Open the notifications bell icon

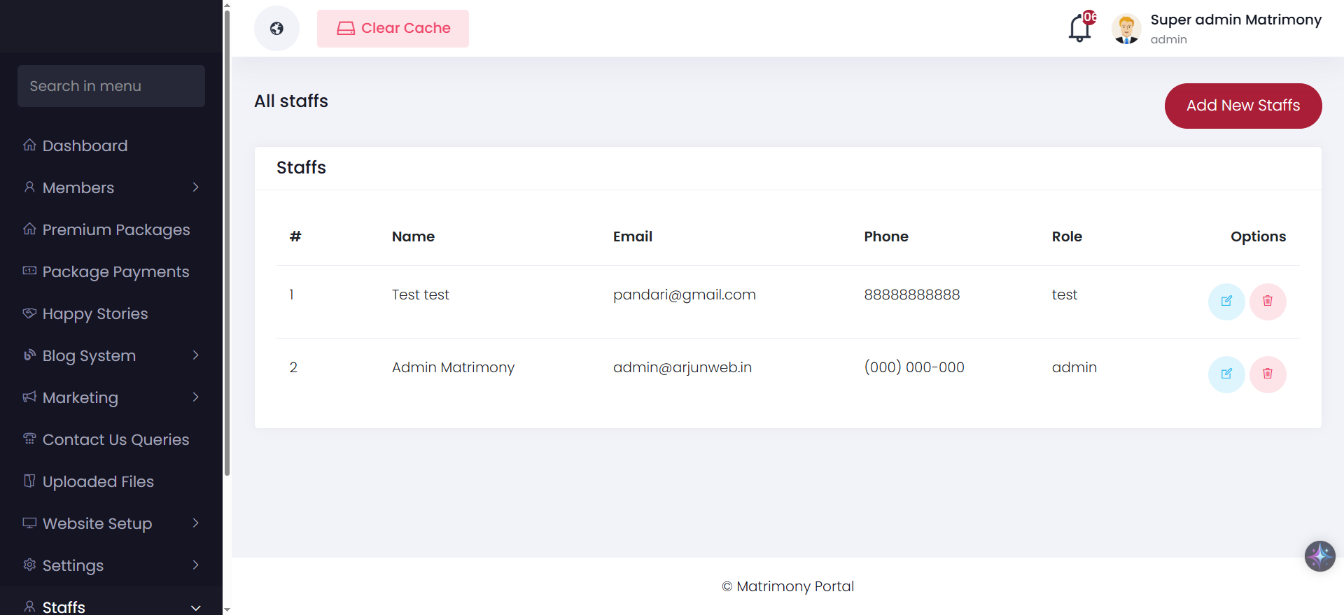click(1080, 29)
